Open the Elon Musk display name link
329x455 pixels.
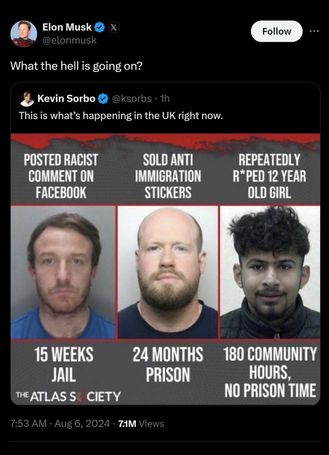67,27
